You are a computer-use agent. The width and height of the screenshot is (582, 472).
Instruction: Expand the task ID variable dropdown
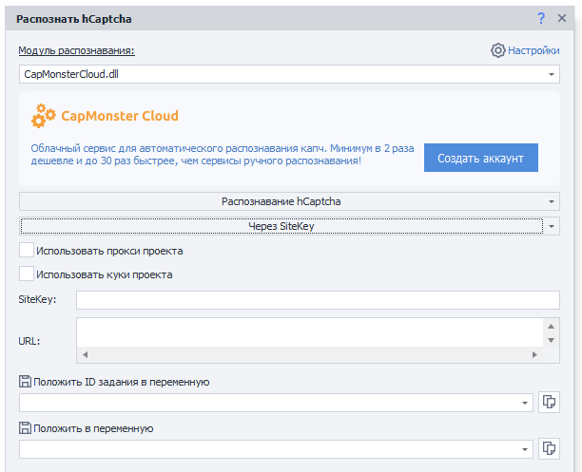coord(526,403)
